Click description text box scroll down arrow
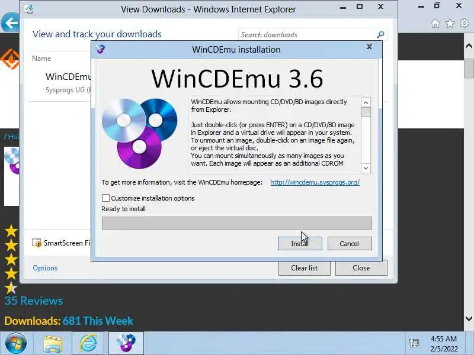Image resolution: width=474 pixels, height=355 pixels. pos(366,168)
